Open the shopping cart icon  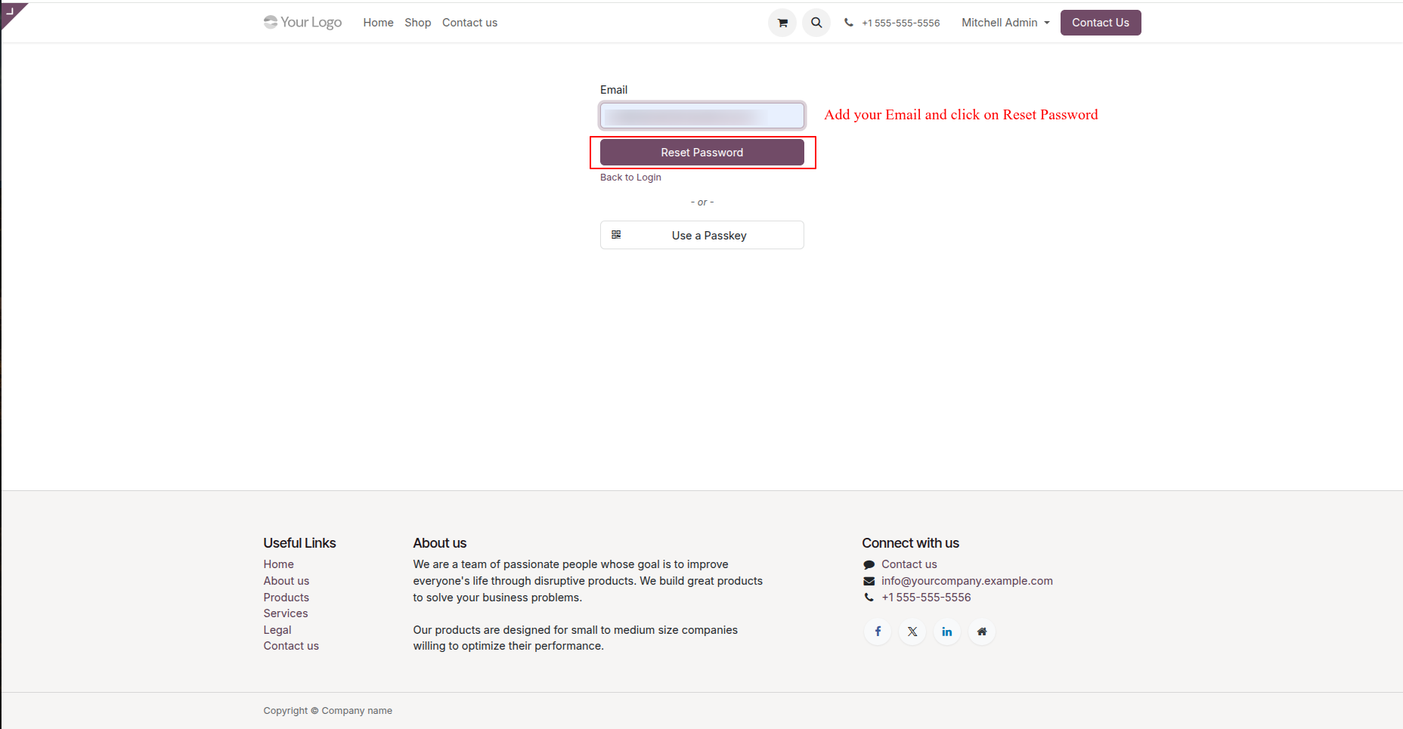coord(782,23)
